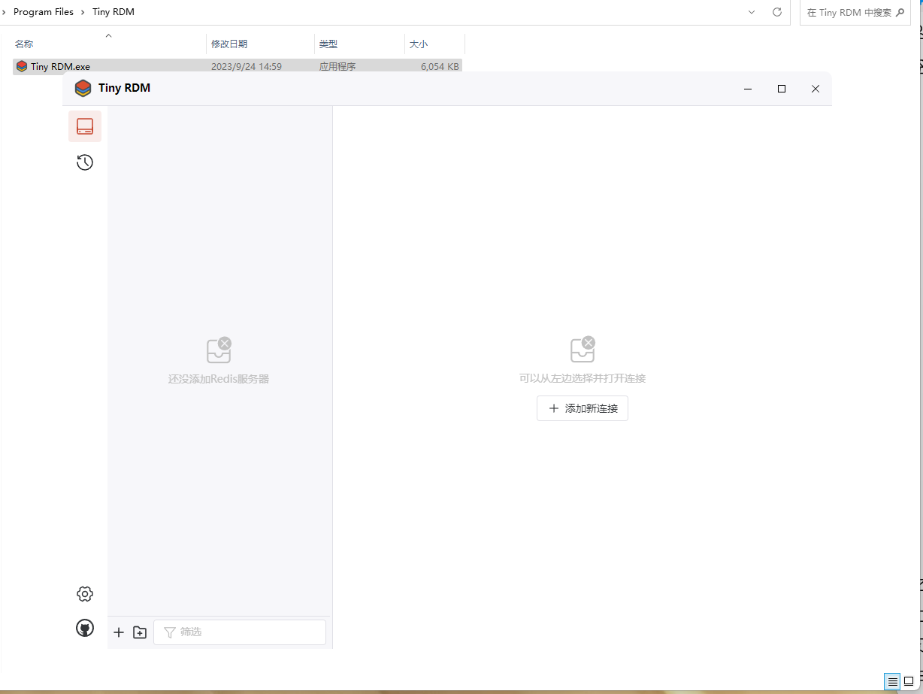Open the address bar history dropdown

pos(751,12)
